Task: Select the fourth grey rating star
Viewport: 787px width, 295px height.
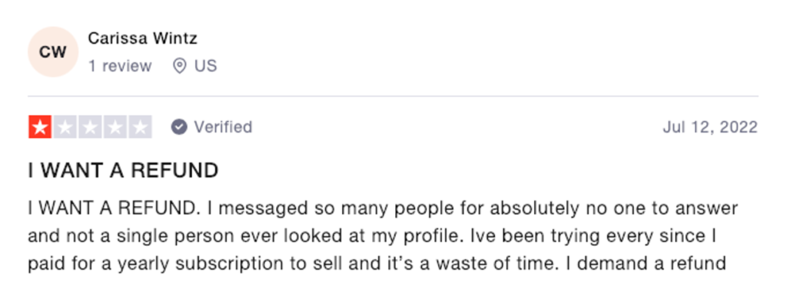Action: tap(115, 127)
